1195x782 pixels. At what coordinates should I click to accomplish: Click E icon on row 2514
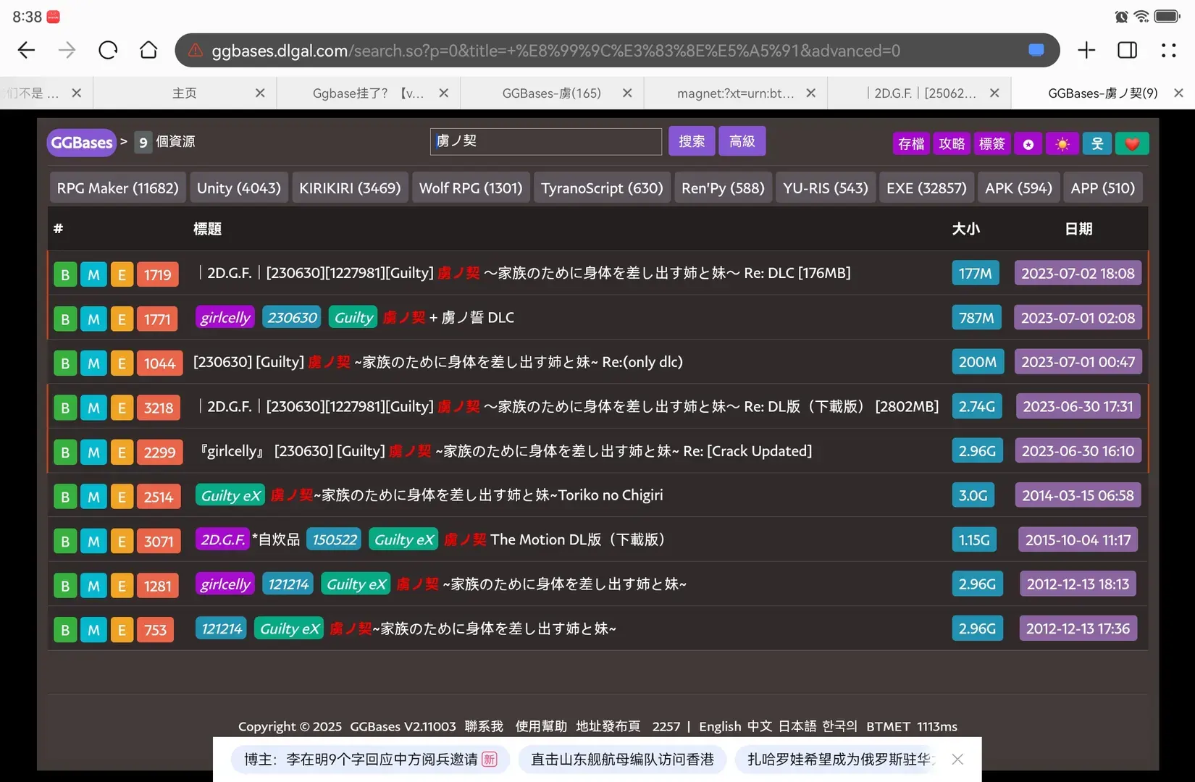pyautogui.click(x=122, y=497)
